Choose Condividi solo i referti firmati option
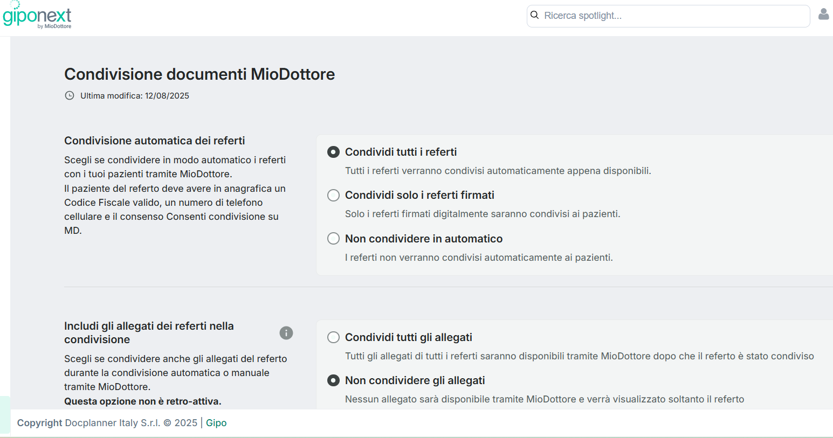The height and width of the screenshot is (438, 833). point(334,195)
